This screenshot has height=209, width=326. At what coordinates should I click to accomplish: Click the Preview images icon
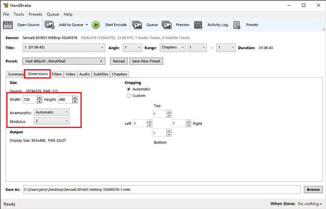point(167,25)
